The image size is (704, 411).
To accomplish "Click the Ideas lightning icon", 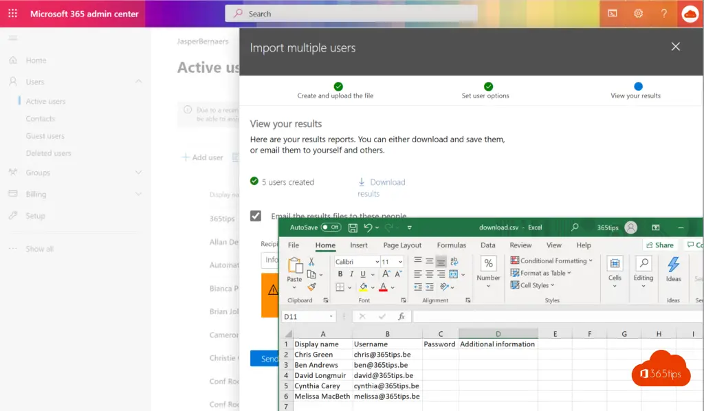I will pyautogui.click(x=673, y=265).
